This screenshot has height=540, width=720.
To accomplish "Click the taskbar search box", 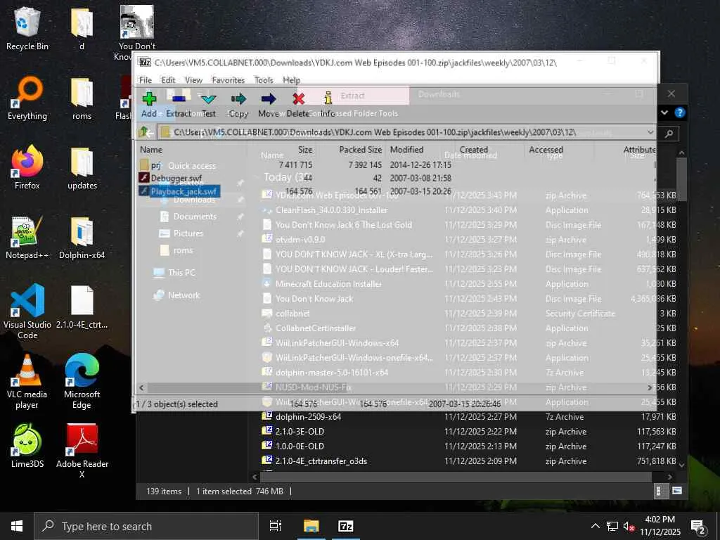I will 146,526.
